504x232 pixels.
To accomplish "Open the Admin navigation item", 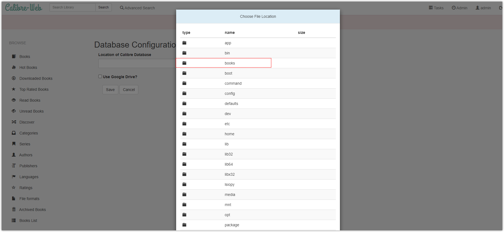I will point(459,8).
